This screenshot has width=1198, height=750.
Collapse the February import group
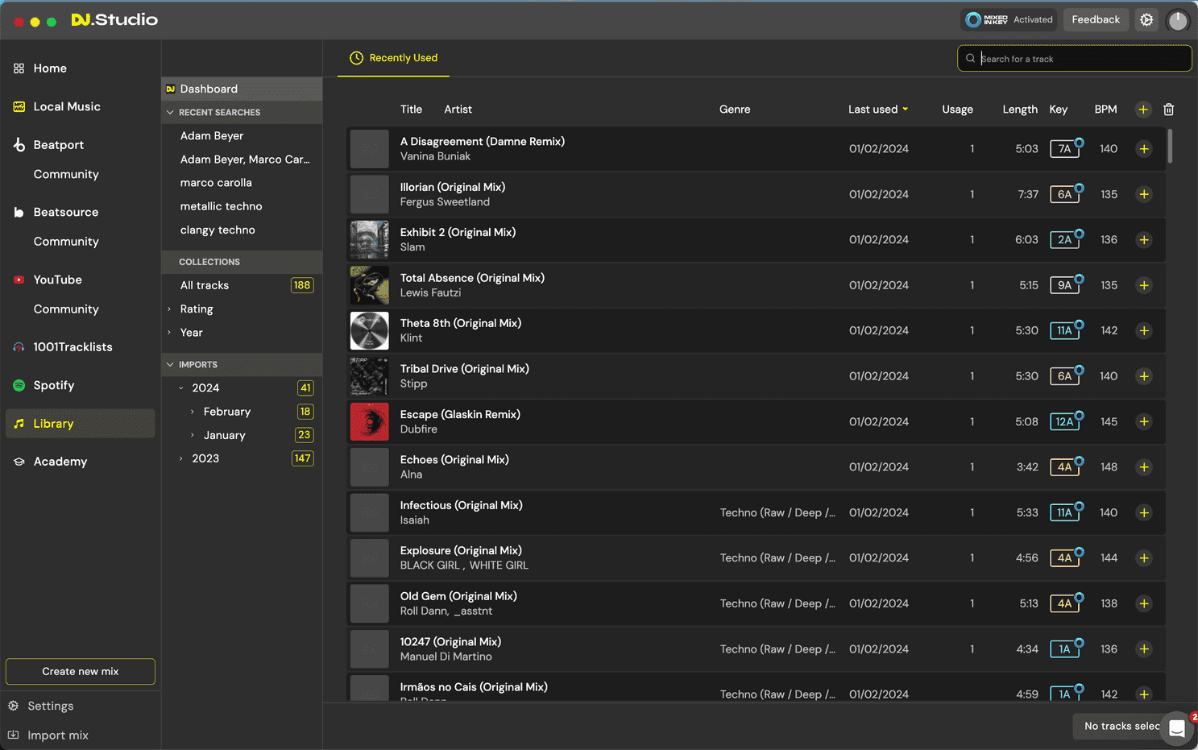click(193, 411)
